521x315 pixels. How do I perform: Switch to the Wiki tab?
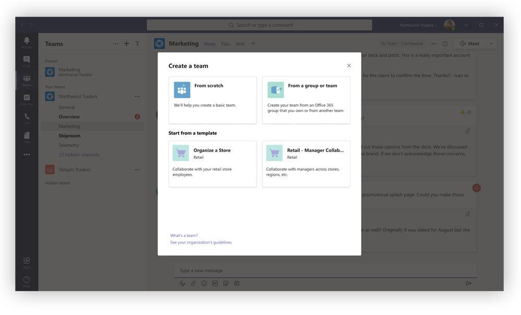coord(240,44)
